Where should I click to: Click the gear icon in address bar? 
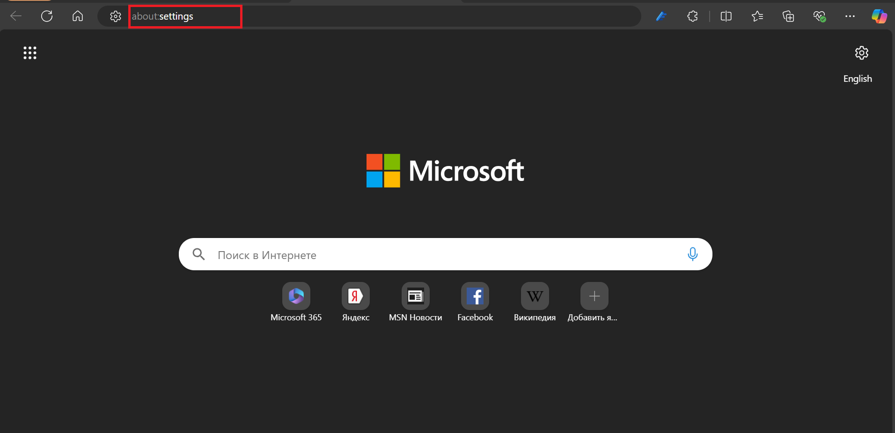click(115, 16)
